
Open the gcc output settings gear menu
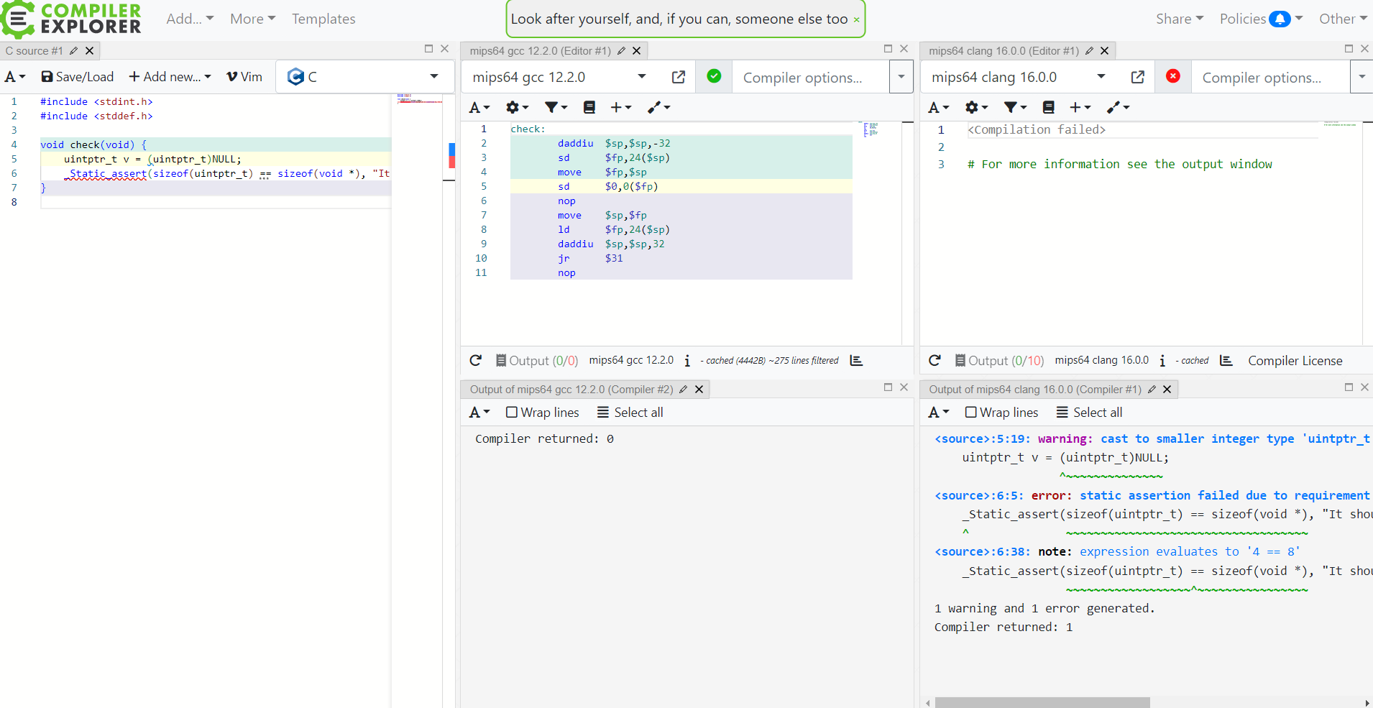517,108
